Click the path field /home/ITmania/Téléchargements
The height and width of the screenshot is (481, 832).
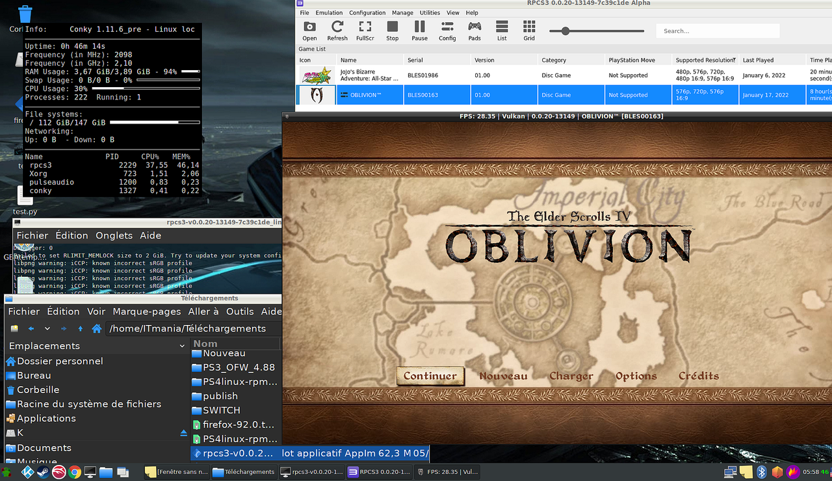point(194,328)
